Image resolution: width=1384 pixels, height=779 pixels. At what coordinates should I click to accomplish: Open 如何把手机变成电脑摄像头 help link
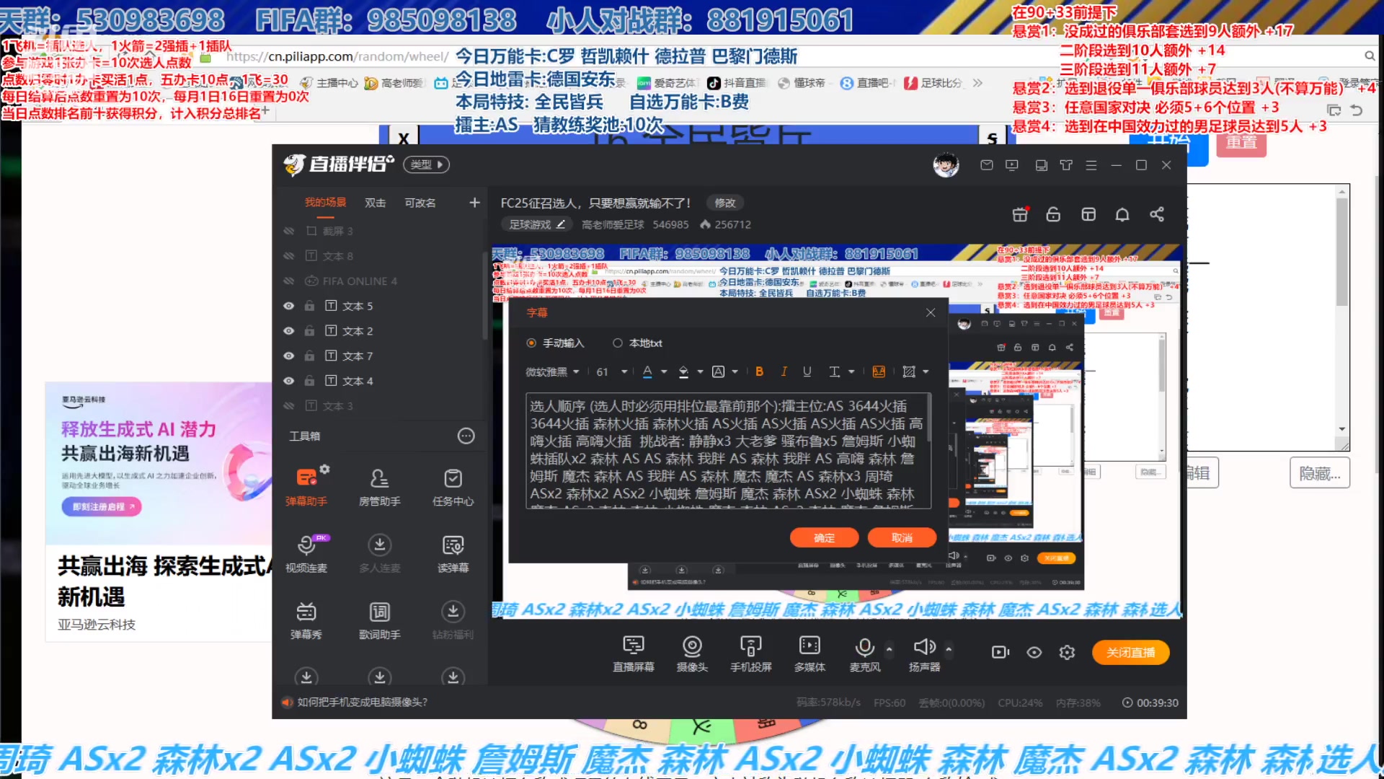pyautogui.click(x=363, y=702)
